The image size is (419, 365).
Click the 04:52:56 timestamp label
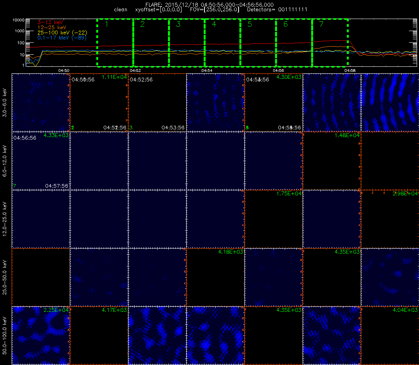pyautogui.click(x=141, y=80)
